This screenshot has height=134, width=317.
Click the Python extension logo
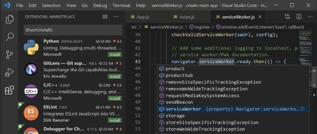click(31, 47)
